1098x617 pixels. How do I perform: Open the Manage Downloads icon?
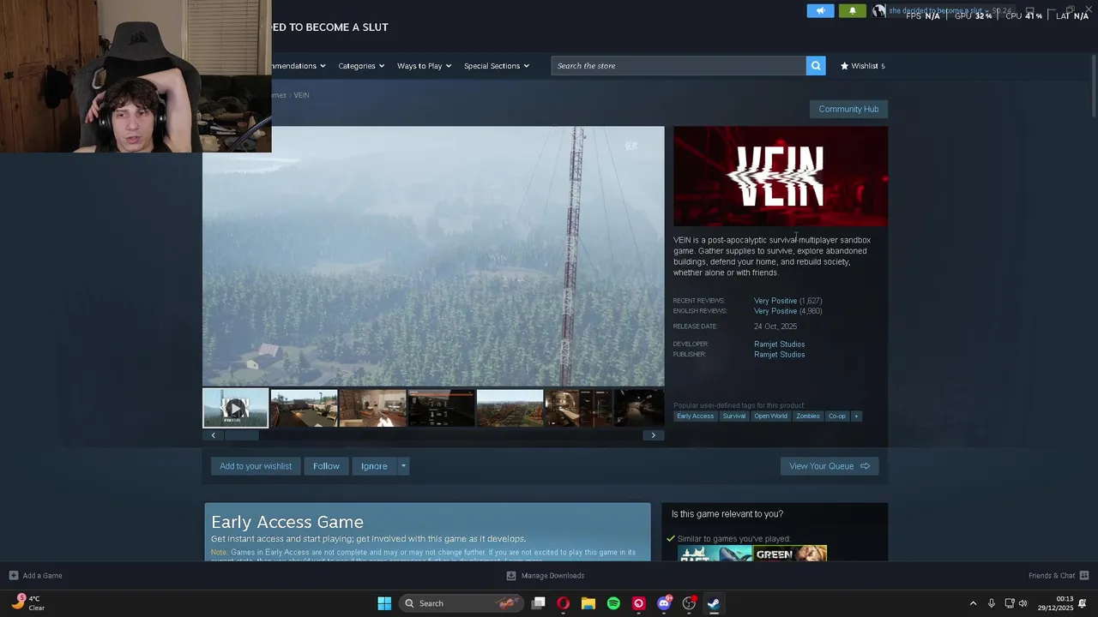[511, 576]
